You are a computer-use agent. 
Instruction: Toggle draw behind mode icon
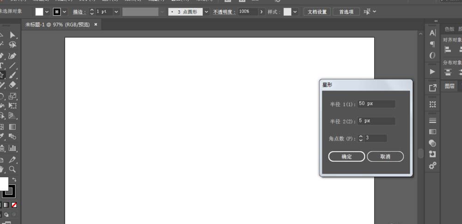tap(7, 215)
